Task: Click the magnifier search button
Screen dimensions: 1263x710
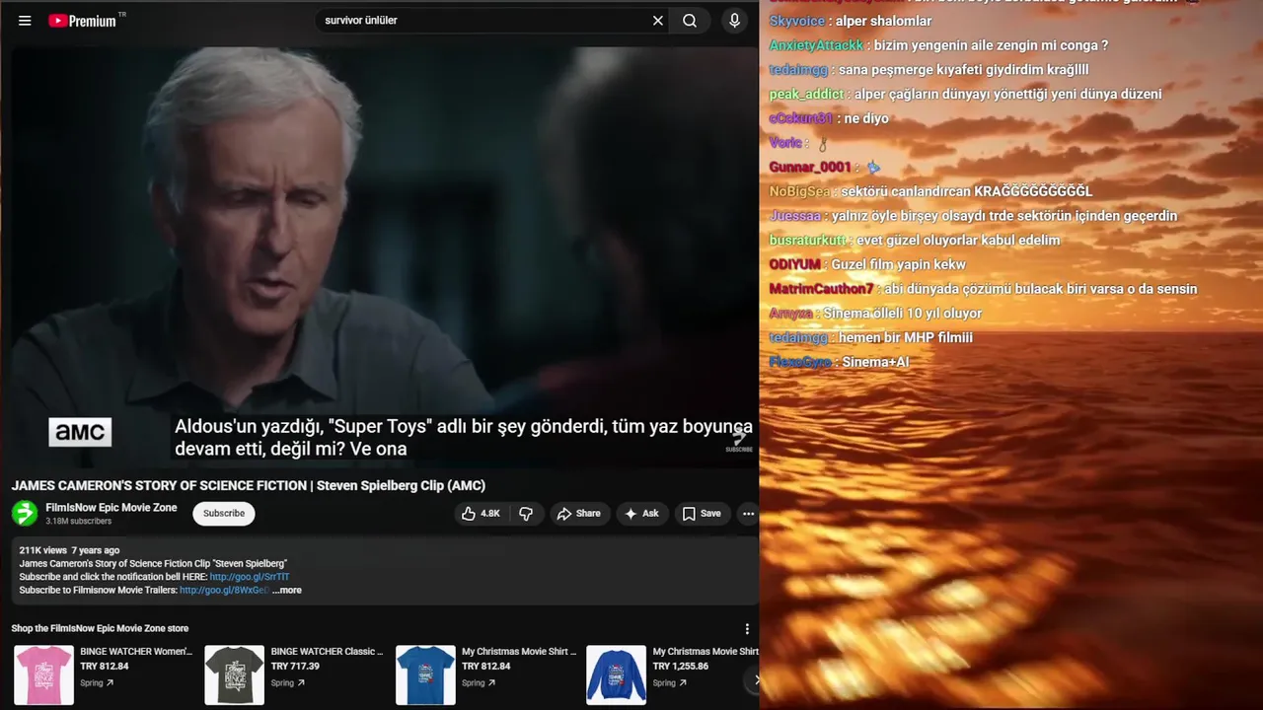Action: (x=690, y=21)
